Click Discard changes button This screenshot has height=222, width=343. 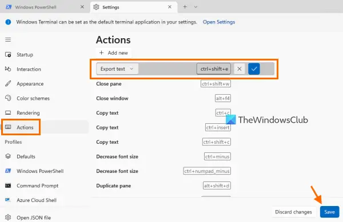coord(294,212)
